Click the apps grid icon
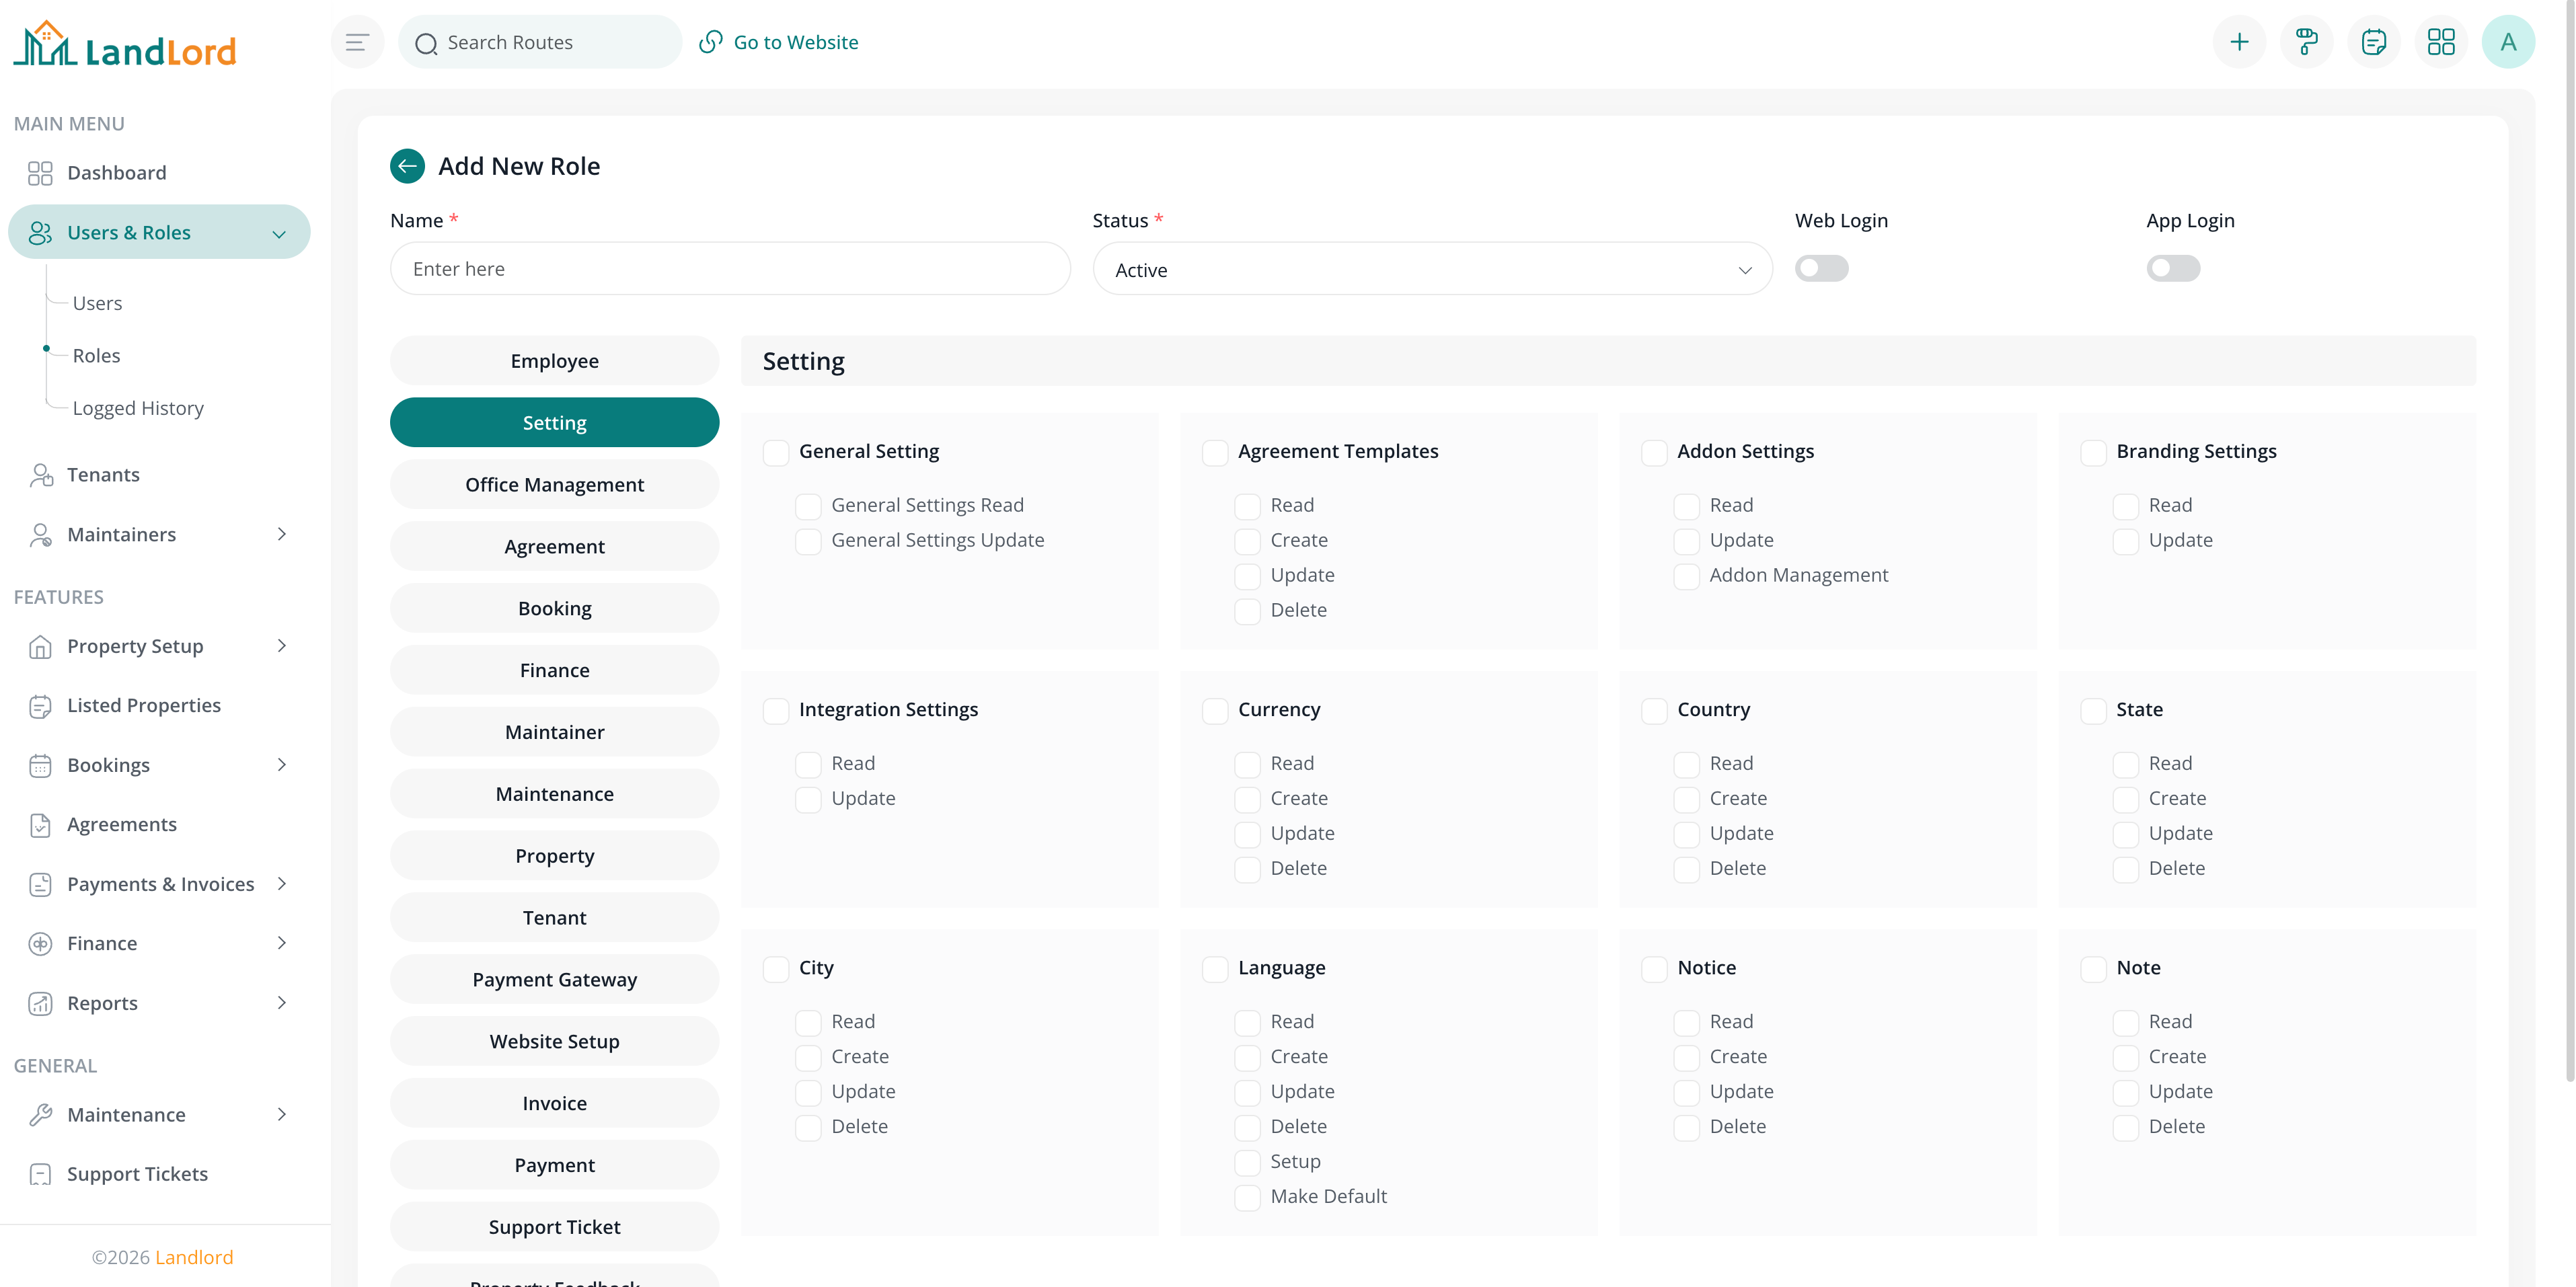This screenshot has height=1287, width=2576. [x=2441, y=42]
